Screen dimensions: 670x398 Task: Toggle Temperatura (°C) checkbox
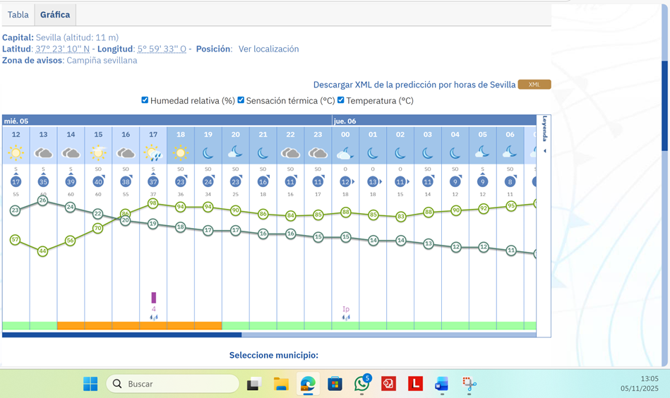pos(340,100)
